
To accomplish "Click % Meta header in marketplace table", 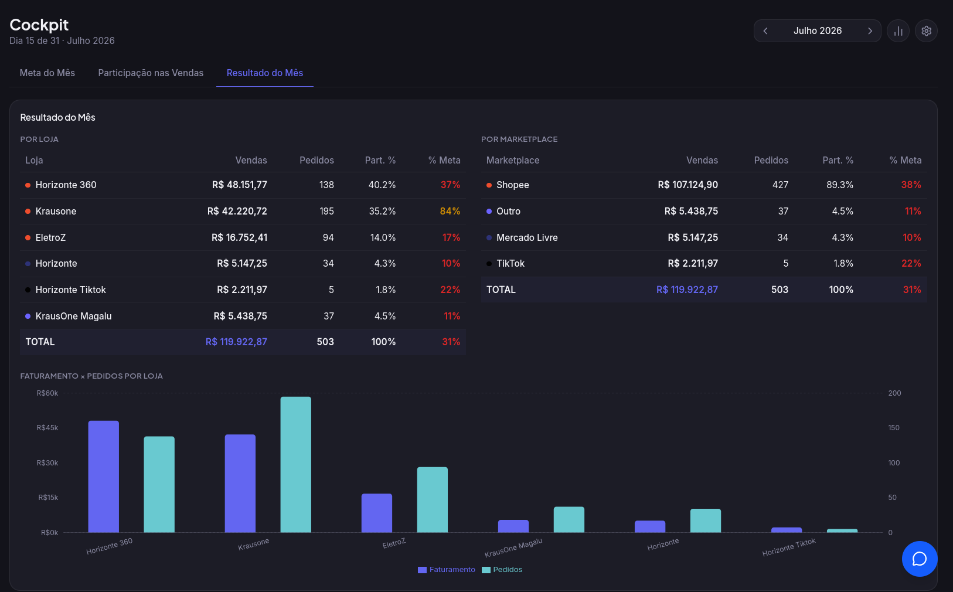I will pos(906,161).
